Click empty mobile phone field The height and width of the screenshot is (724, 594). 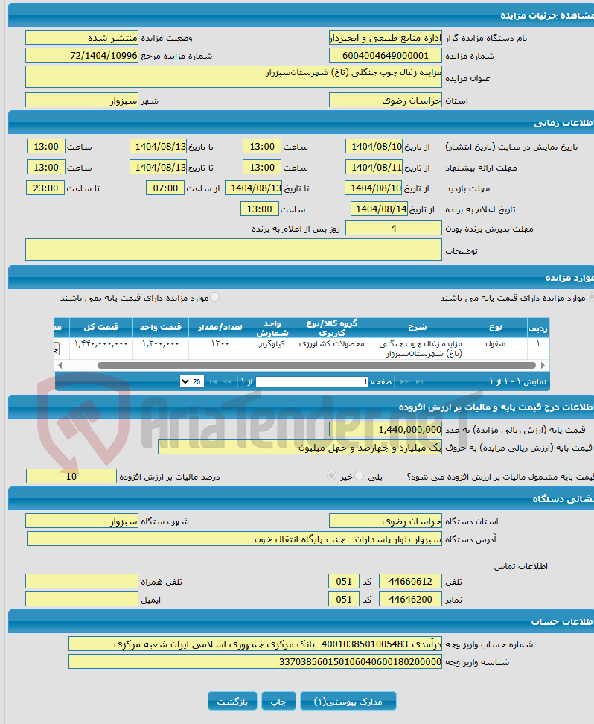point(82,581)
